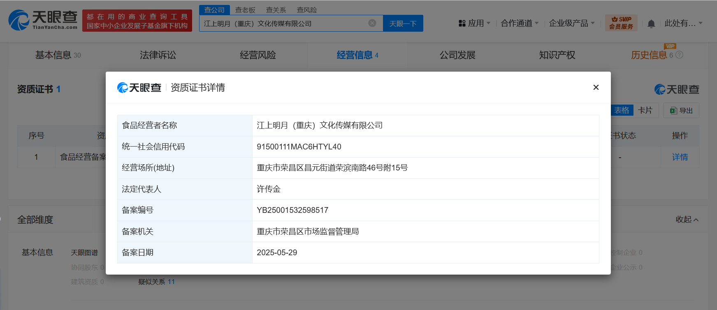Click the SVIP member service badge
717x310 pixels.
[x=621, y=23]
